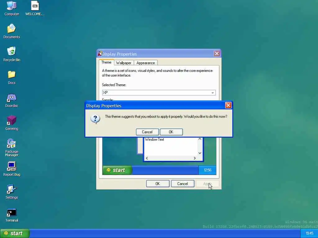Switch to the Theme tab
318x238 pixels.
pyautogui.click(x=106, y=62)
